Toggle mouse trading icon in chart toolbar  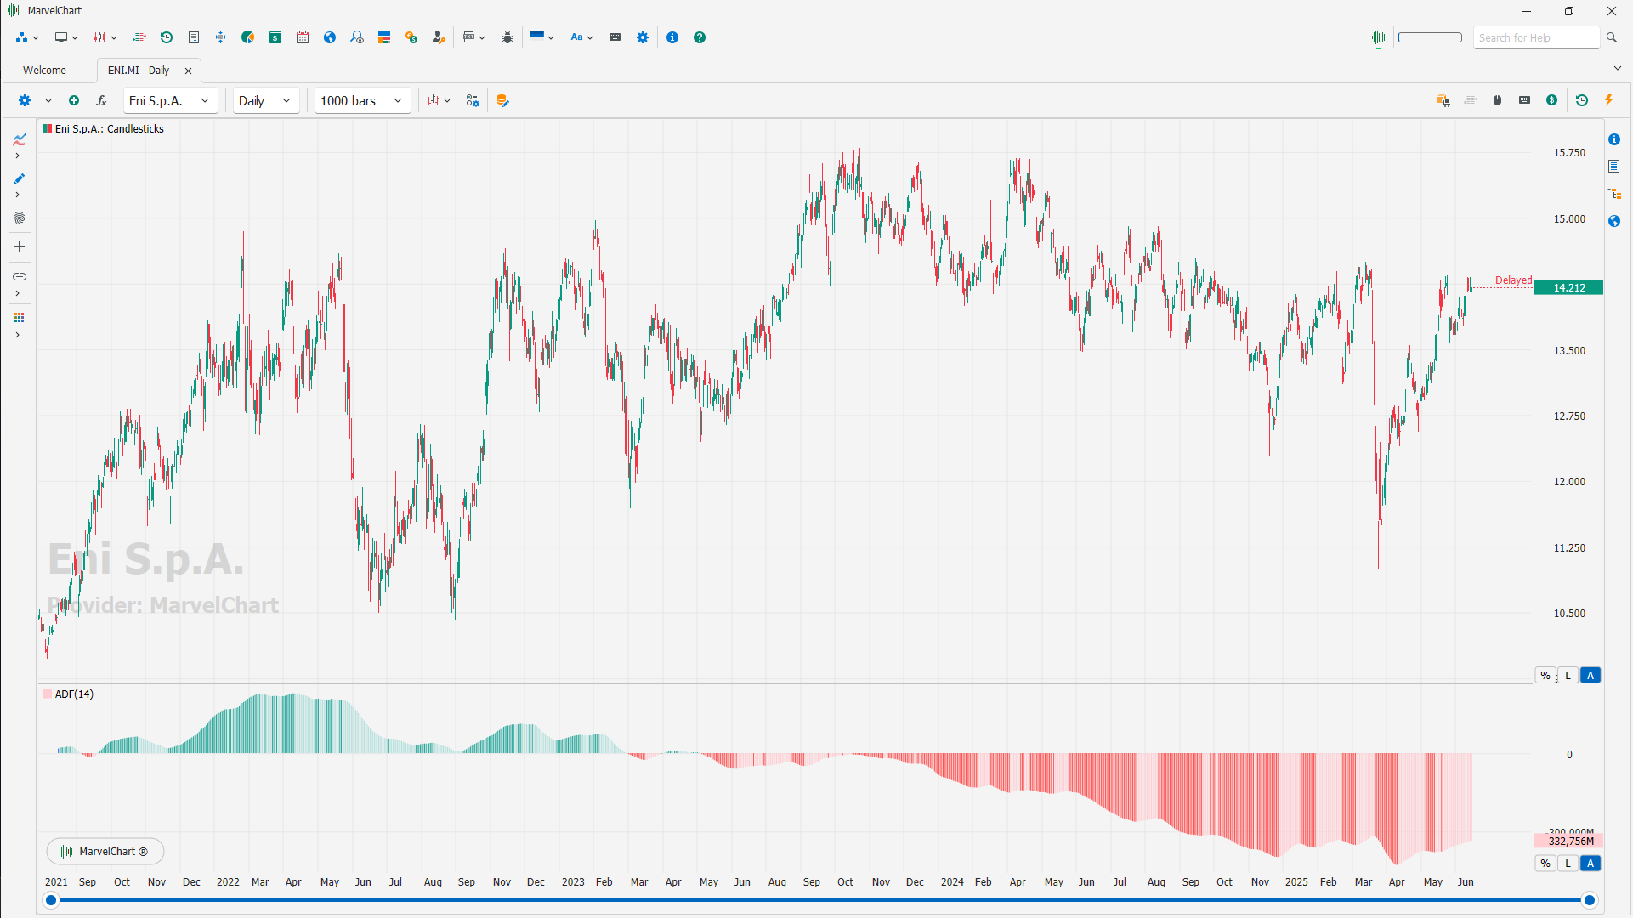coord(1498,100)
